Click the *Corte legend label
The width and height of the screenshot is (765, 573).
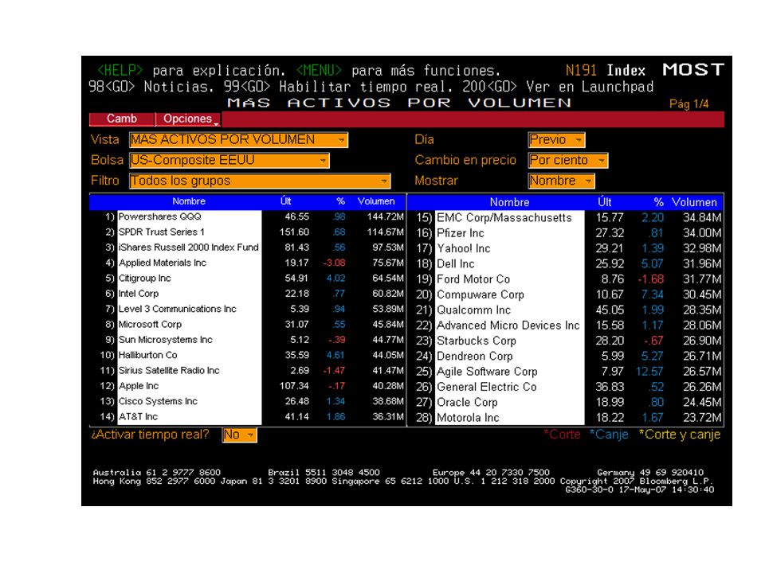coord(562,435)
